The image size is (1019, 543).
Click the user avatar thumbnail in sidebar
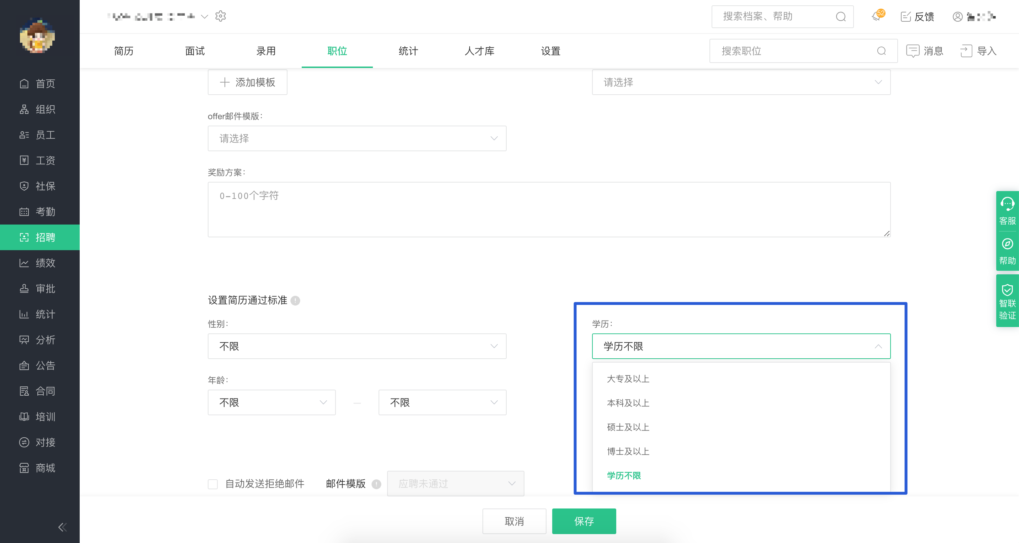point(37,36)
